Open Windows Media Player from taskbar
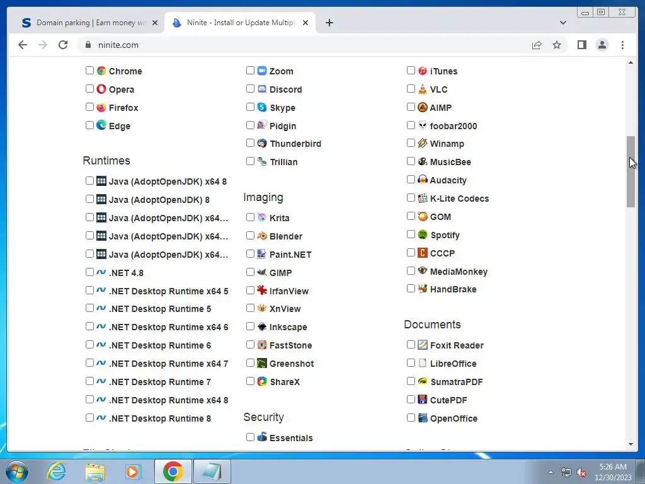The height and width of the screenshot is (484, 645). tap(134, 471)
